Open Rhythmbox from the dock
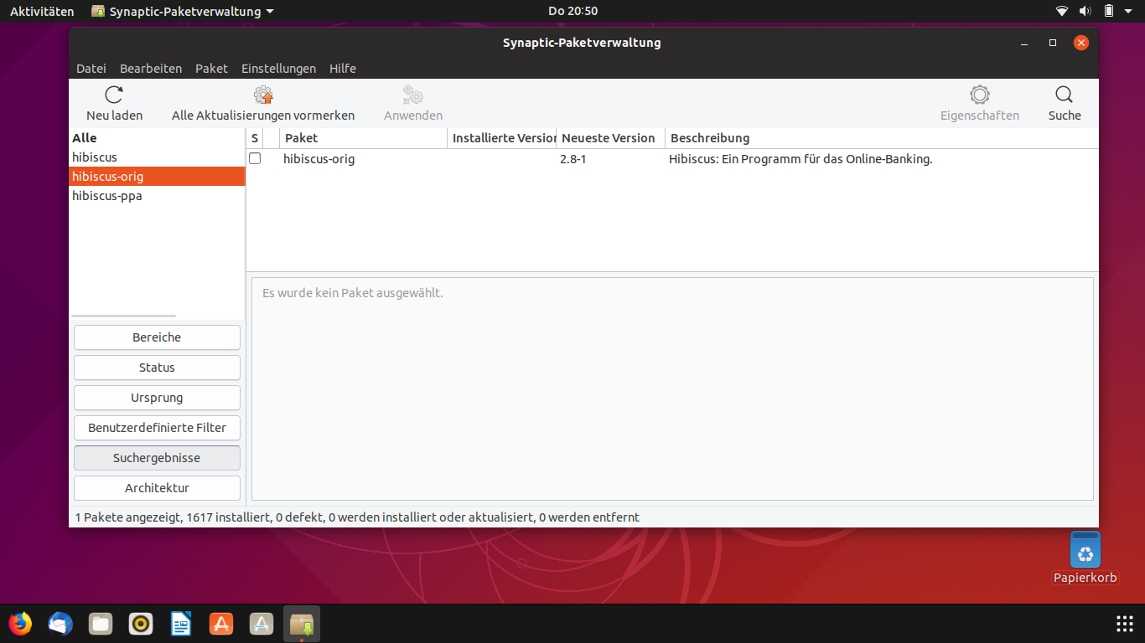The height and width of the screenshot is (643, 1145). (x=141, y=624)
